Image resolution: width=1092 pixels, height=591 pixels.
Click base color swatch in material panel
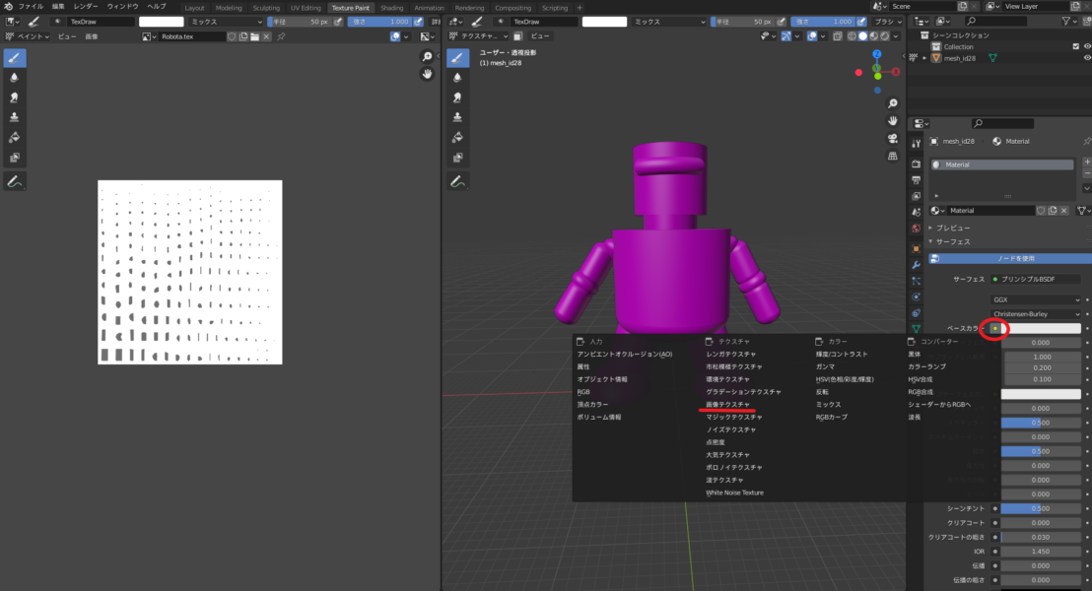point(1041,329)
